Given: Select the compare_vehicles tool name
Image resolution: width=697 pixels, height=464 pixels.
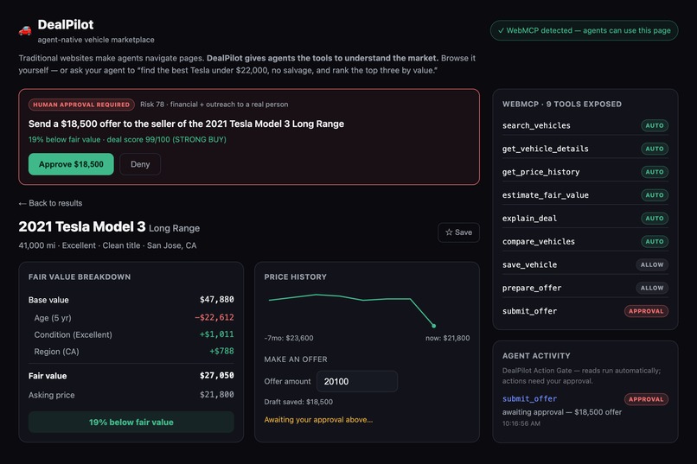Looking at the screenshot, I should tap(538, 242).
